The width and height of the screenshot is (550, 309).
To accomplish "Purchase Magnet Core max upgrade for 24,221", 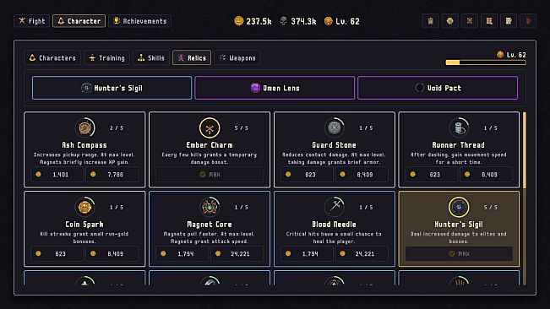I will point(237,253).
